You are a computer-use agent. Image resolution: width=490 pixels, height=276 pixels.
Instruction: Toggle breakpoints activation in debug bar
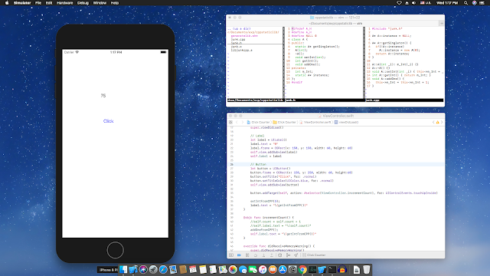pos(239,255)
